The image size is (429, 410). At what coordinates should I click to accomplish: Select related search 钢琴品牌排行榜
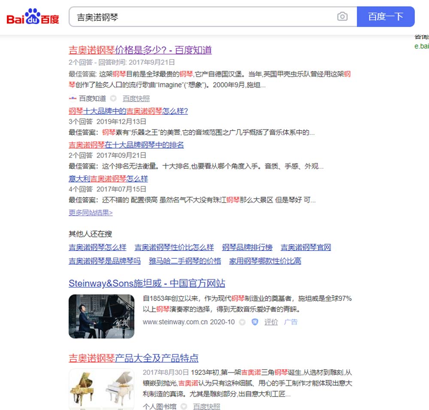247,247
